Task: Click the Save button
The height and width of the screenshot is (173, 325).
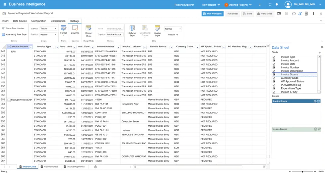Action: 247,14
